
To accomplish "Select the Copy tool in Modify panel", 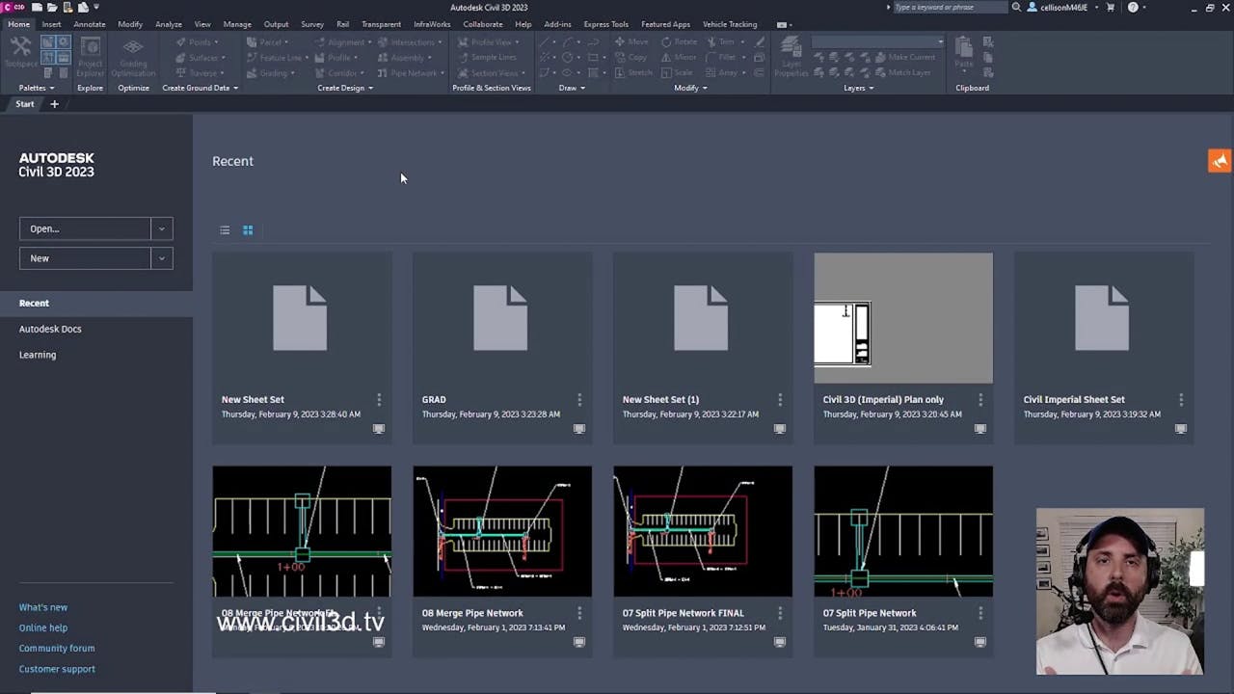I will coord(631,57).
